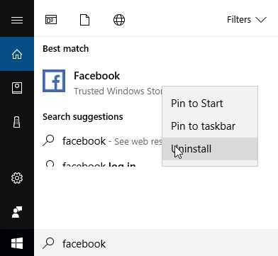Open the Facebook app icon
Screen dimensions: 278x256
[54, 81]
